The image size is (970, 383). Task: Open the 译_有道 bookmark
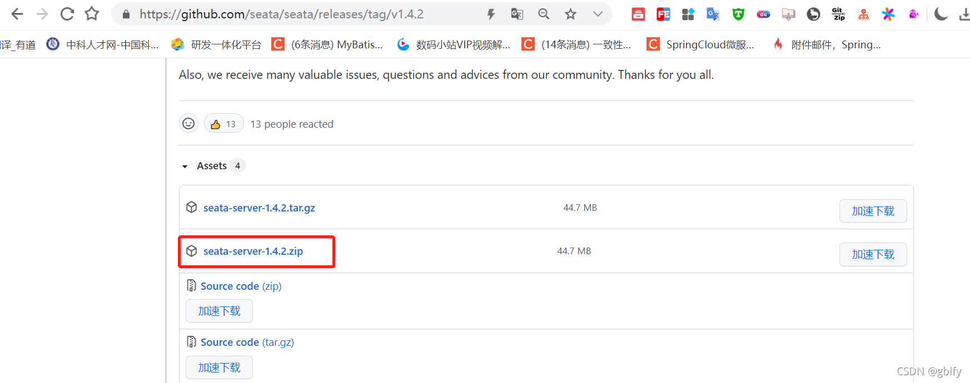(x=18, y=44)
